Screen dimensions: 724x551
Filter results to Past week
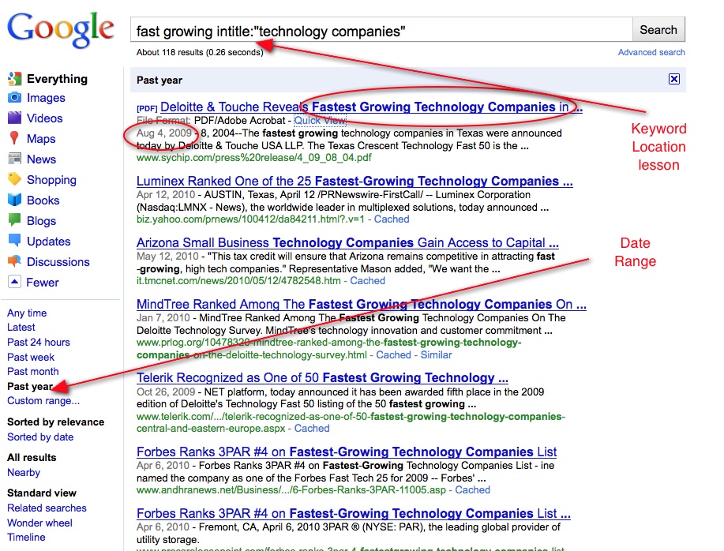pyautogui.click(x=31, y=357)
